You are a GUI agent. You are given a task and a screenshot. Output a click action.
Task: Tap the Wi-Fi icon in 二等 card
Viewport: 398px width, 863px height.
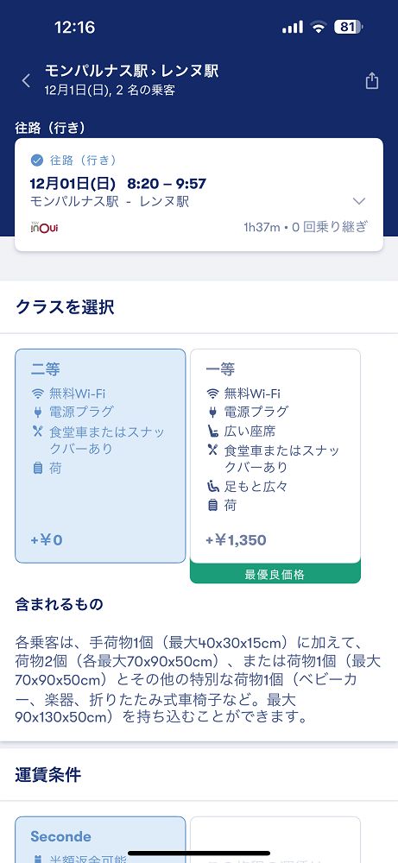[37, 394]
